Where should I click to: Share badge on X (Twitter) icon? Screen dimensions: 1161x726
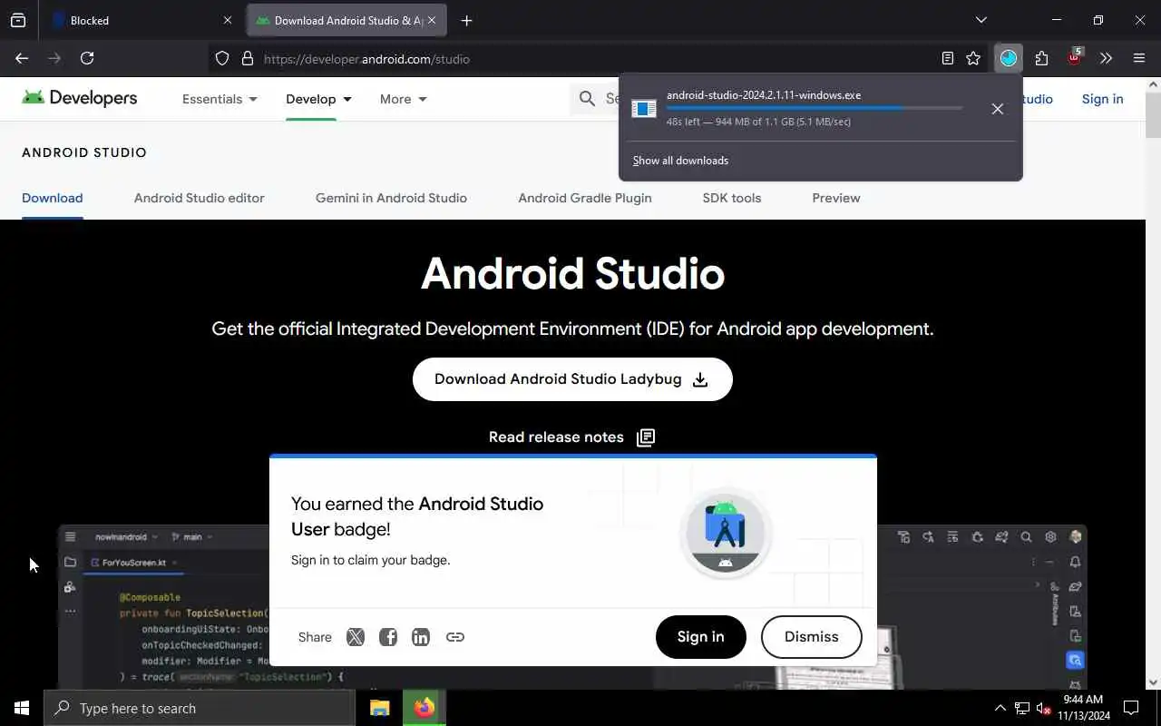pos(356,637)
